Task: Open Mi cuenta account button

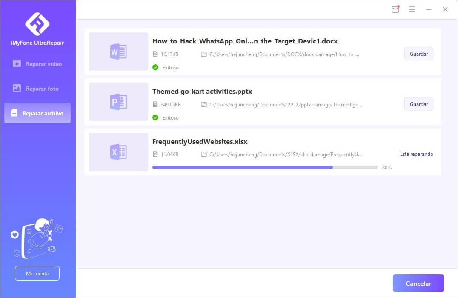Action: click(37, 273)
